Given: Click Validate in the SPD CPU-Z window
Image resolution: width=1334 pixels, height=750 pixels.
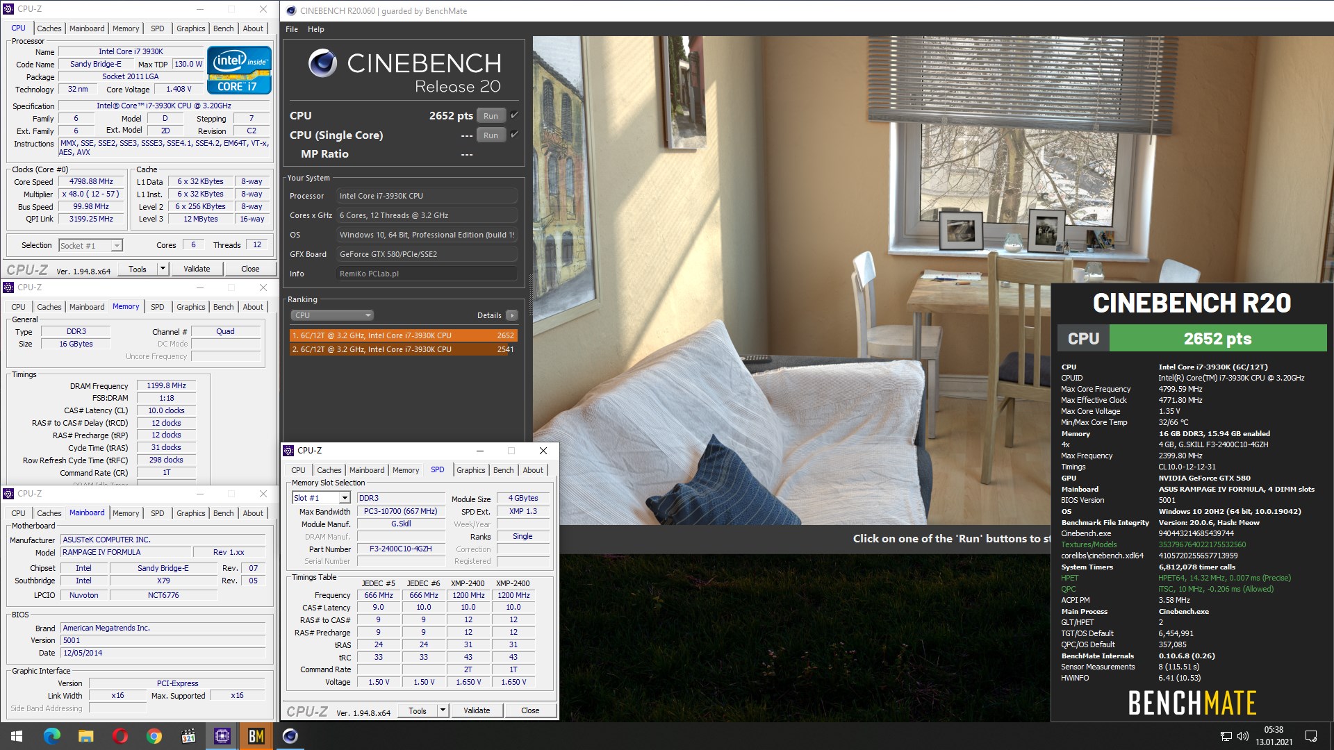Looking at the screenshot, I should 477,710.
